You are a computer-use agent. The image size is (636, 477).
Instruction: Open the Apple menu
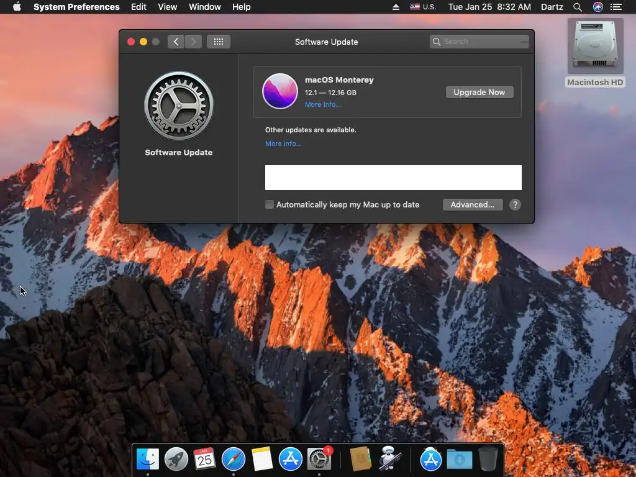click(17, 7)
